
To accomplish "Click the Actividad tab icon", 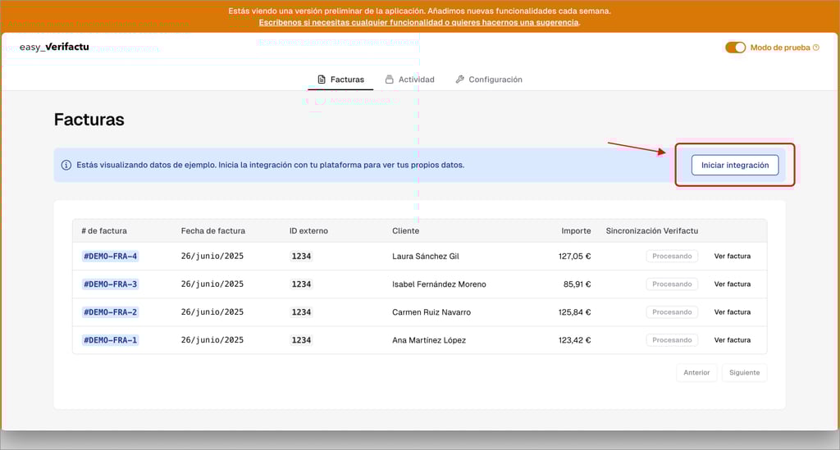I will (389, 80).
